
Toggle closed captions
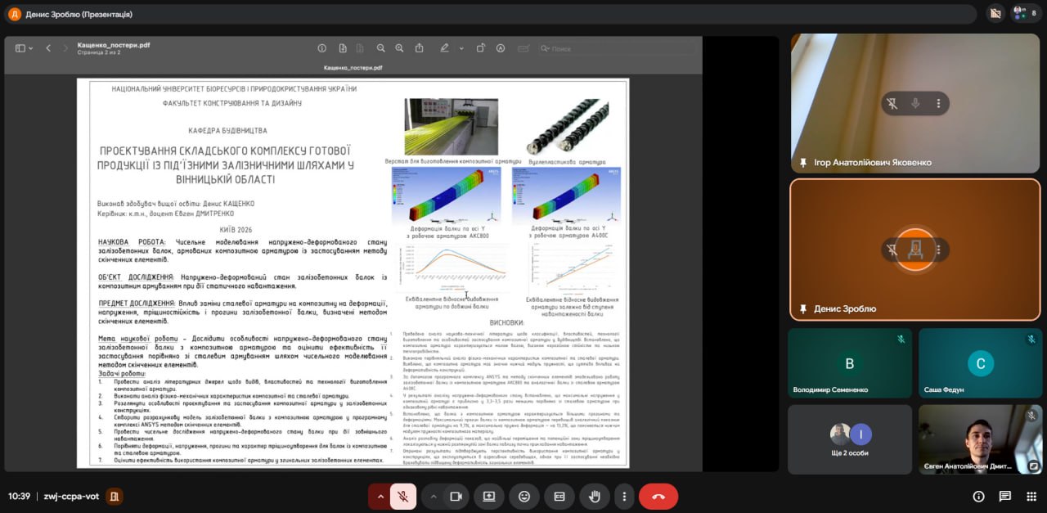(x=559, y=496)
